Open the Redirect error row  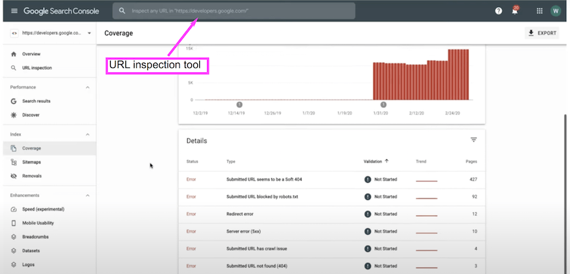[x=332, y=215]
